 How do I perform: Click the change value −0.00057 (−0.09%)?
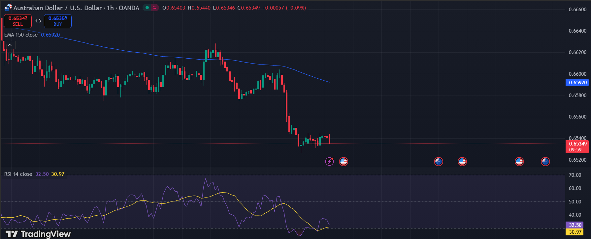[x=284, y=8]
